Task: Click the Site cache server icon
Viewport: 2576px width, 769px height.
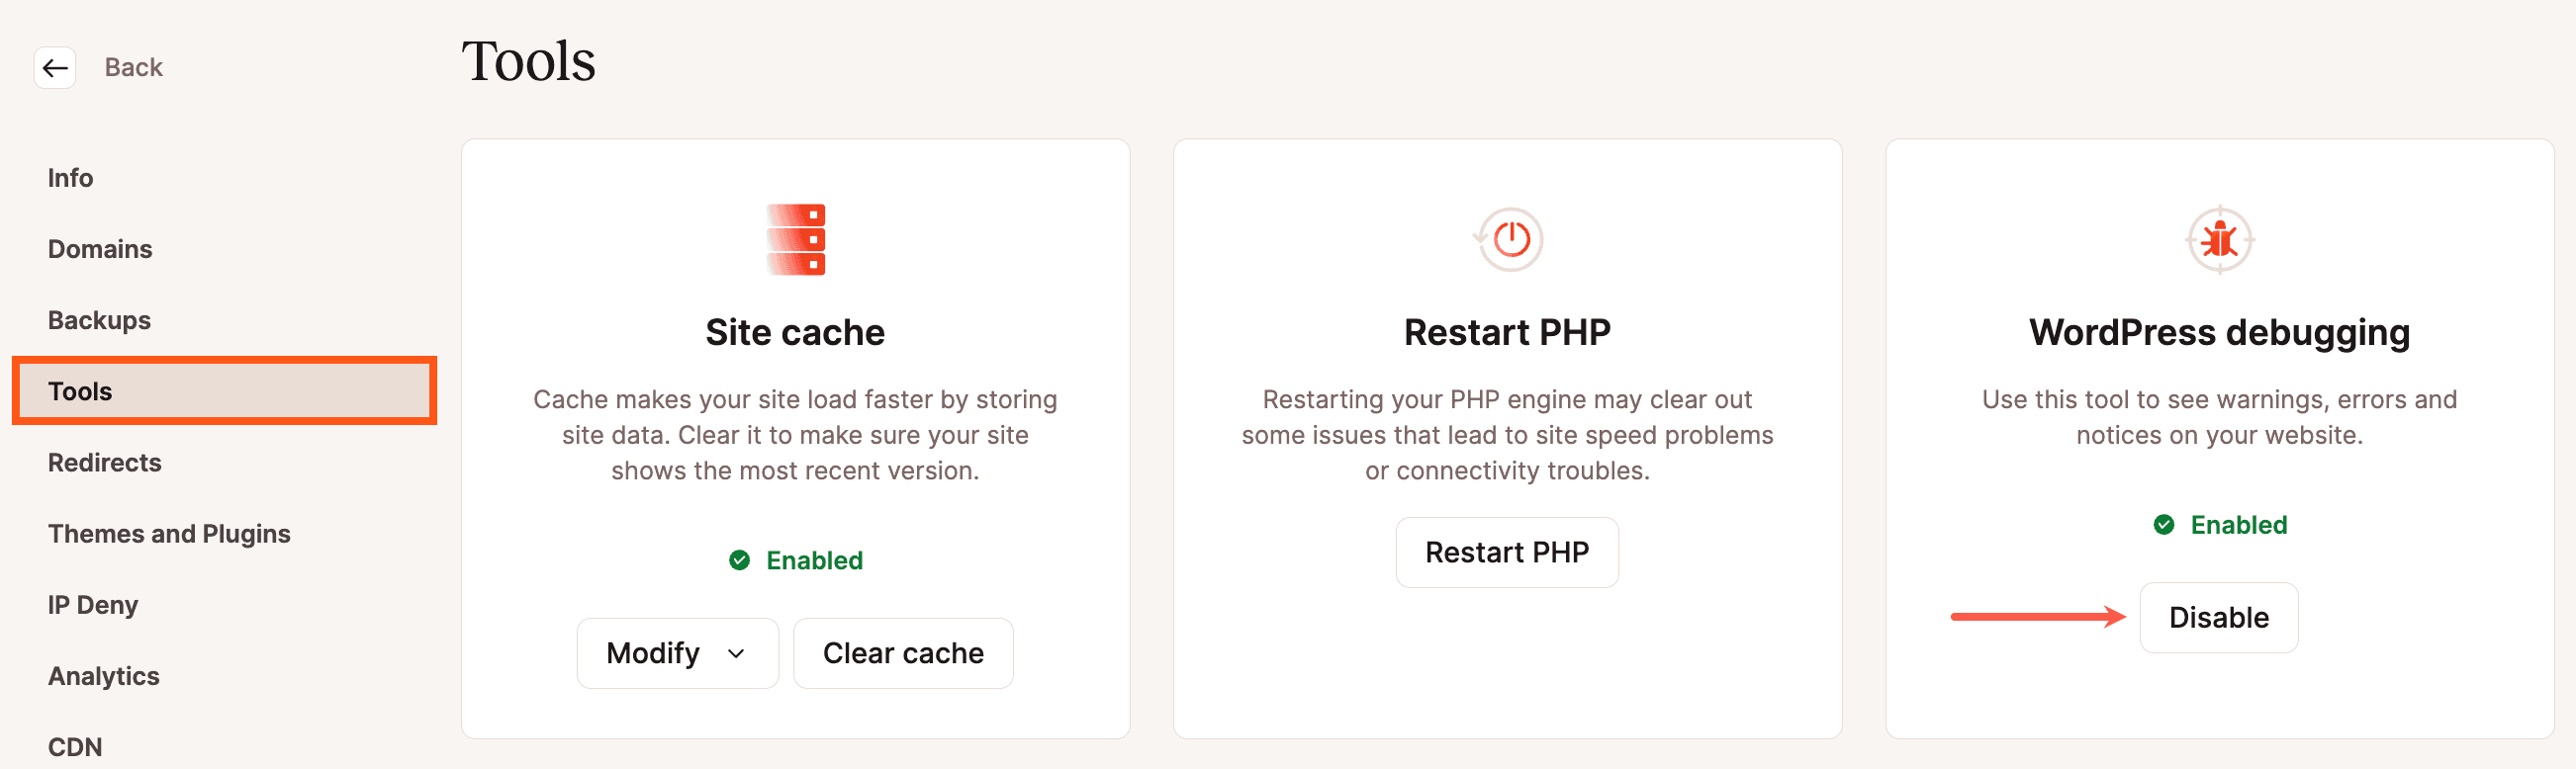Action: click(x=795, y=239)
